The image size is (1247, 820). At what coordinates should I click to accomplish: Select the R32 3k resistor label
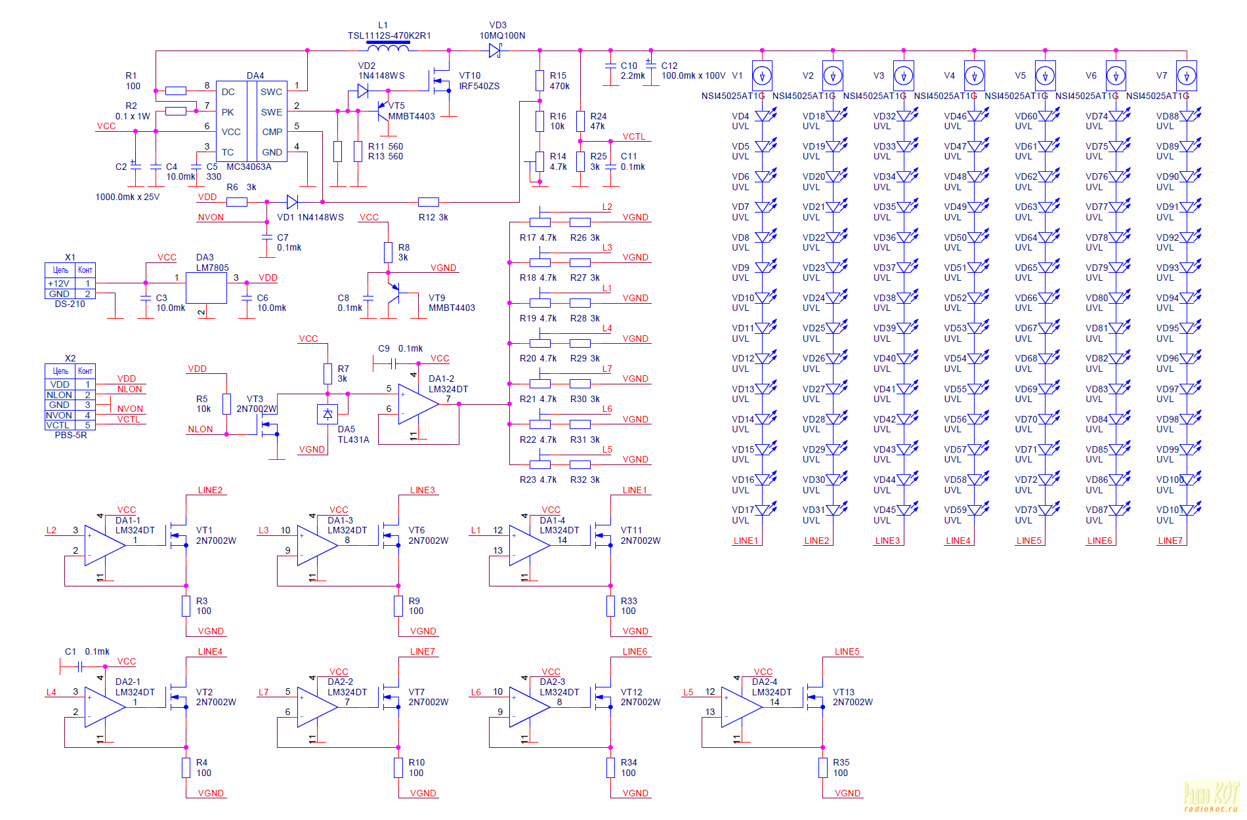pyautogui.click(x=585, y=480)
